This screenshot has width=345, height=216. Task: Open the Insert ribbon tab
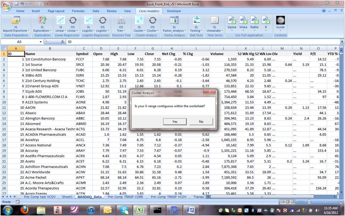(36, 11)
